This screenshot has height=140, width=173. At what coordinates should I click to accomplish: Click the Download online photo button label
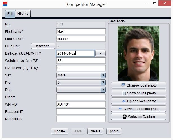(141, 109)
